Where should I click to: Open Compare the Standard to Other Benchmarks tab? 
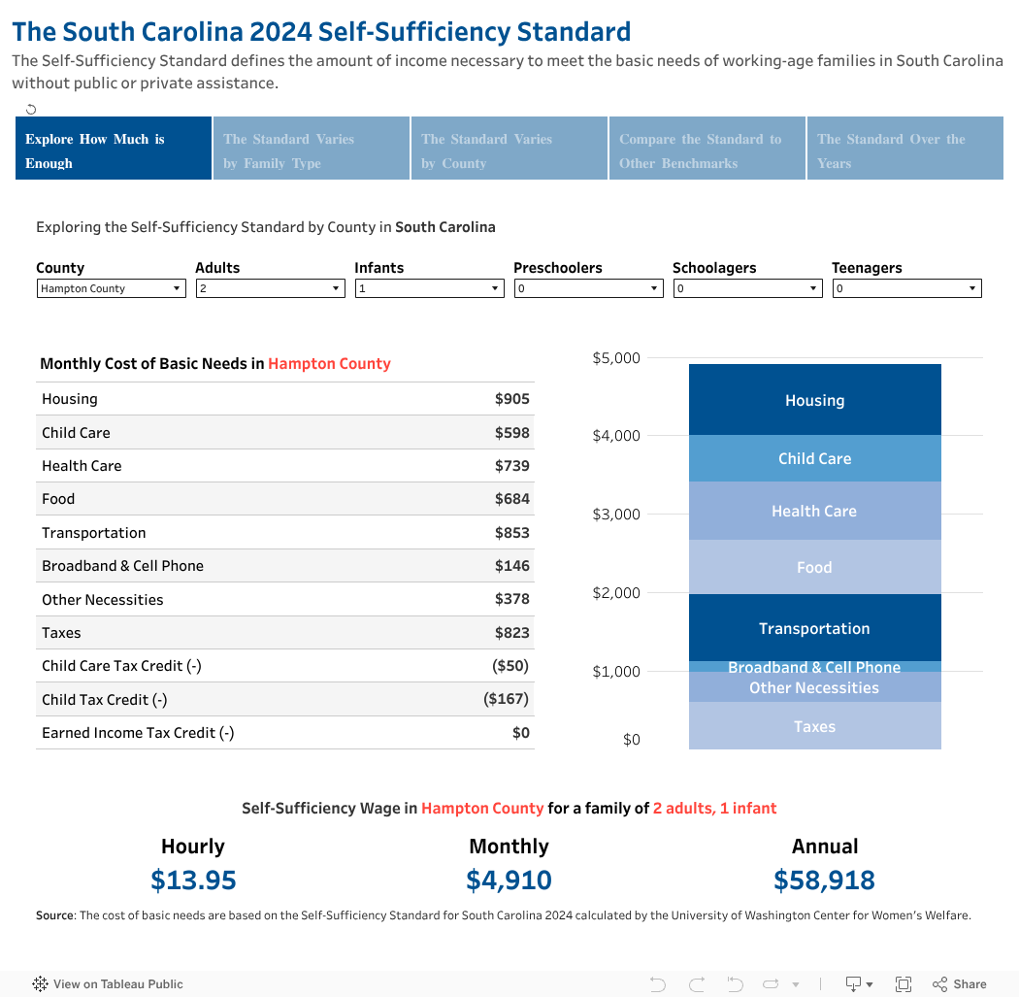click(707, 149)
